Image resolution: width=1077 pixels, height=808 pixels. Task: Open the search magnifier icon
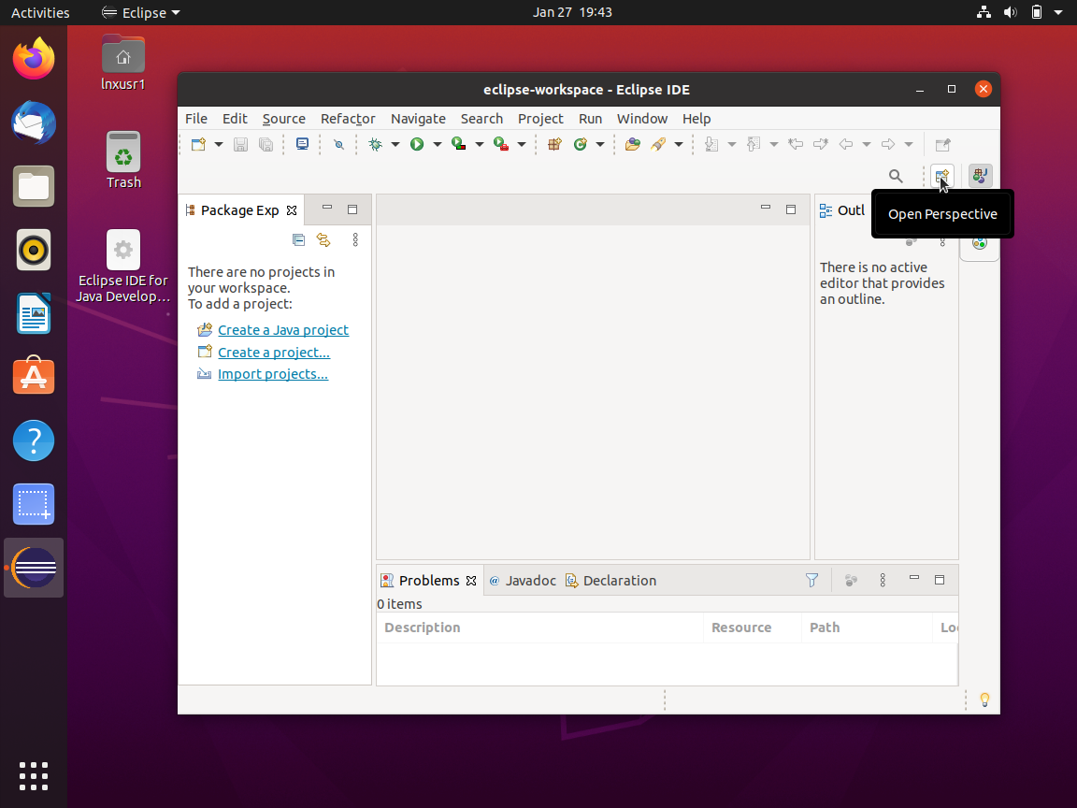click(x=896, y=176)
